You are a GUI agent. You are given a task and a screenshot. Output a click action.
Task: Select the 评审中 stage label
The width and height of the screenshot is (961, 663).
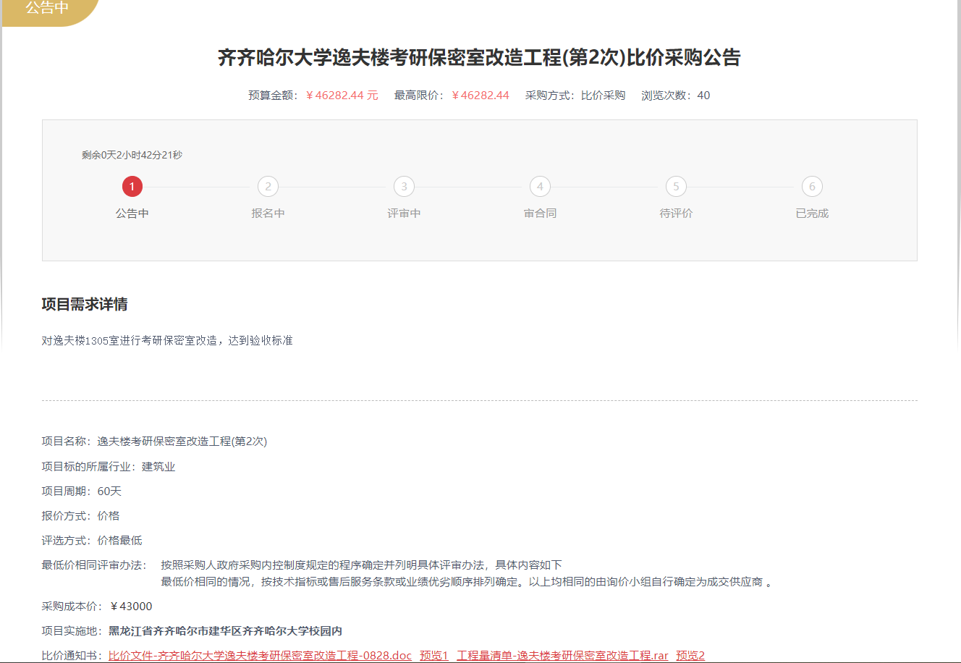pos(404,214)
